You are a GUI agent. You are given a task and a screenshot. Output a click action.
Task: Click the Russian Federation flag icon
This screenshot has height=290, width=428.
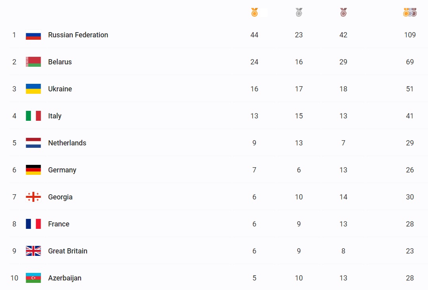pyautogui.click(x=33, y=35)
